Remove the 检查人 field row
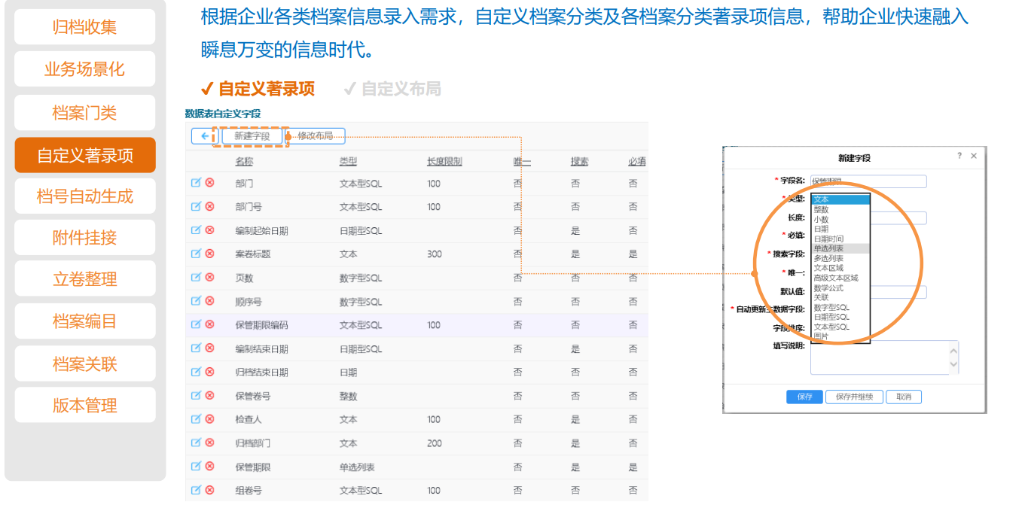 [209, 418]
